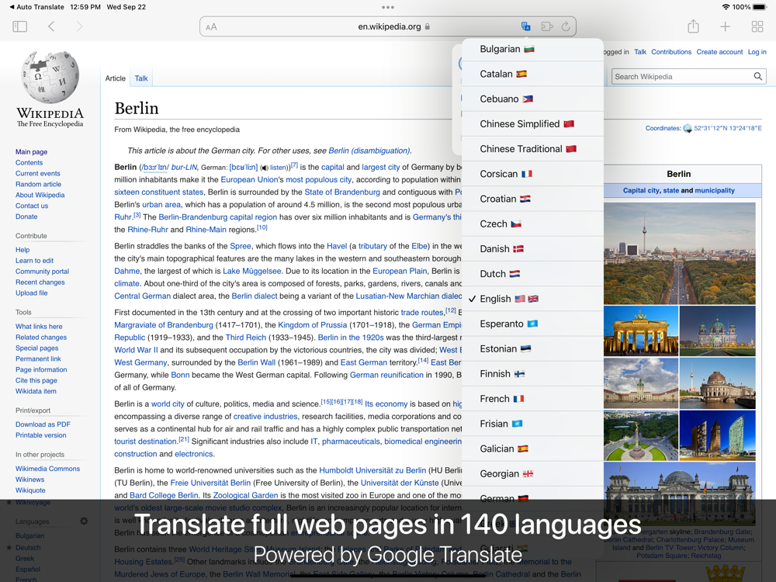
Task: Go forward with the forward arrow
Action: pyautogui.click(x=79, y=26)
